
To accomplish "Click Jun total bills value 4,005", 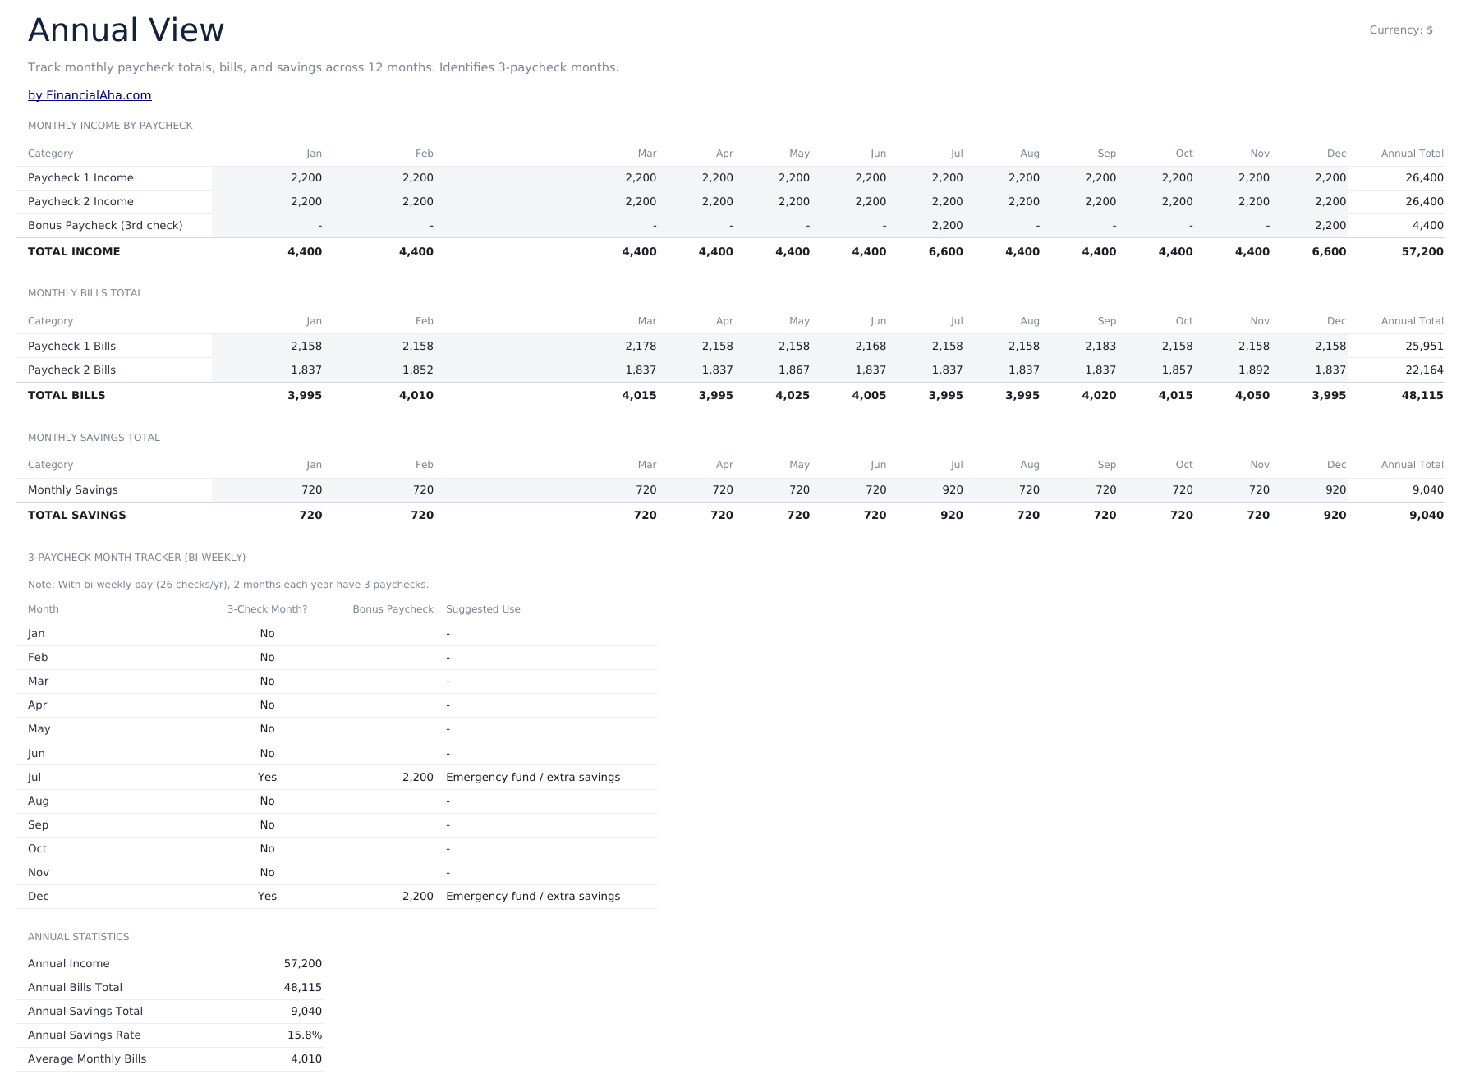I will point(869,396).
